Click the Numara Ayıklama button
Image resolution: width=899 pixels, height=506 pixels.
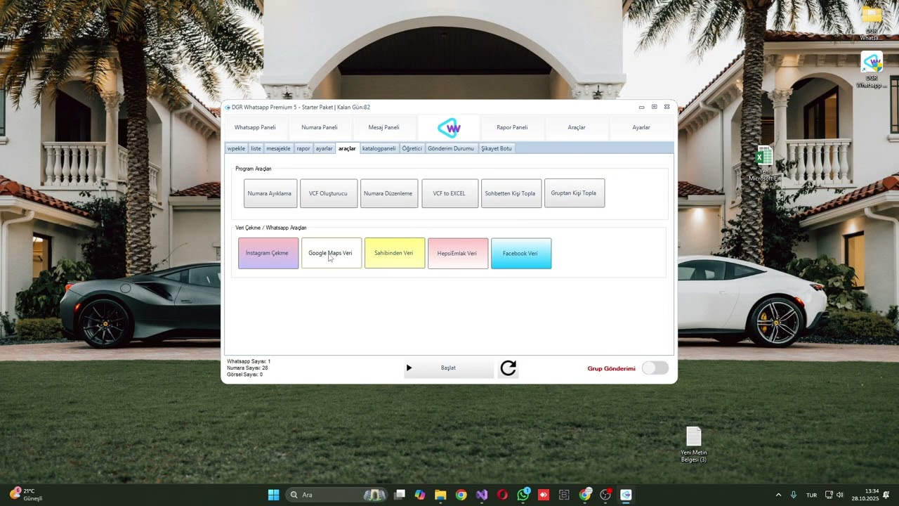pos(270,193)
